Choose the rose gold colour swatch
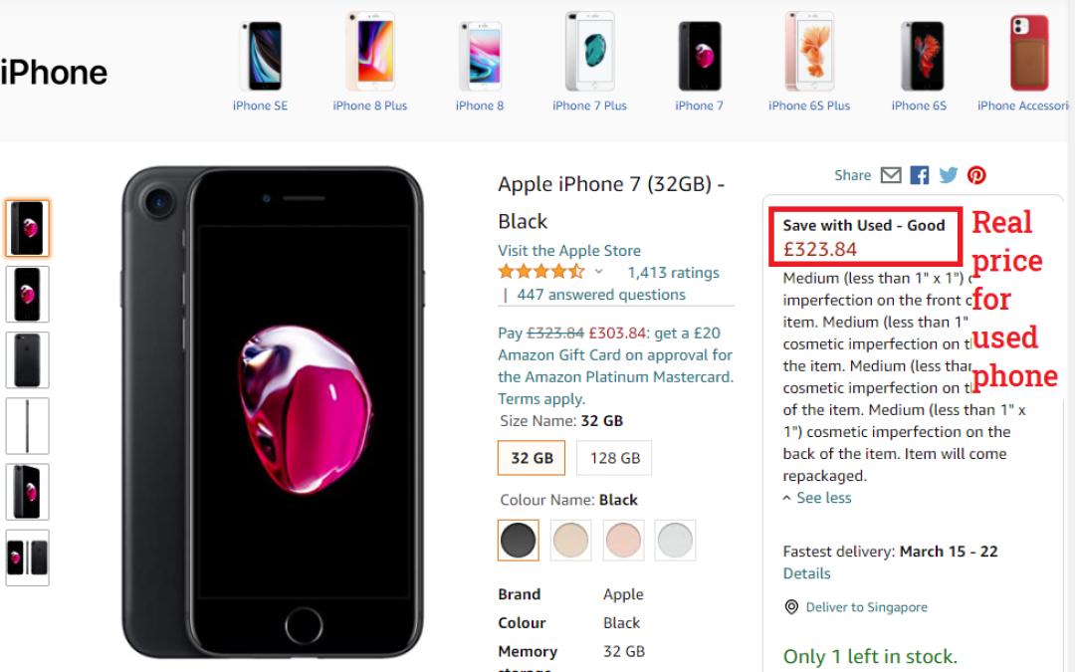 623,540
